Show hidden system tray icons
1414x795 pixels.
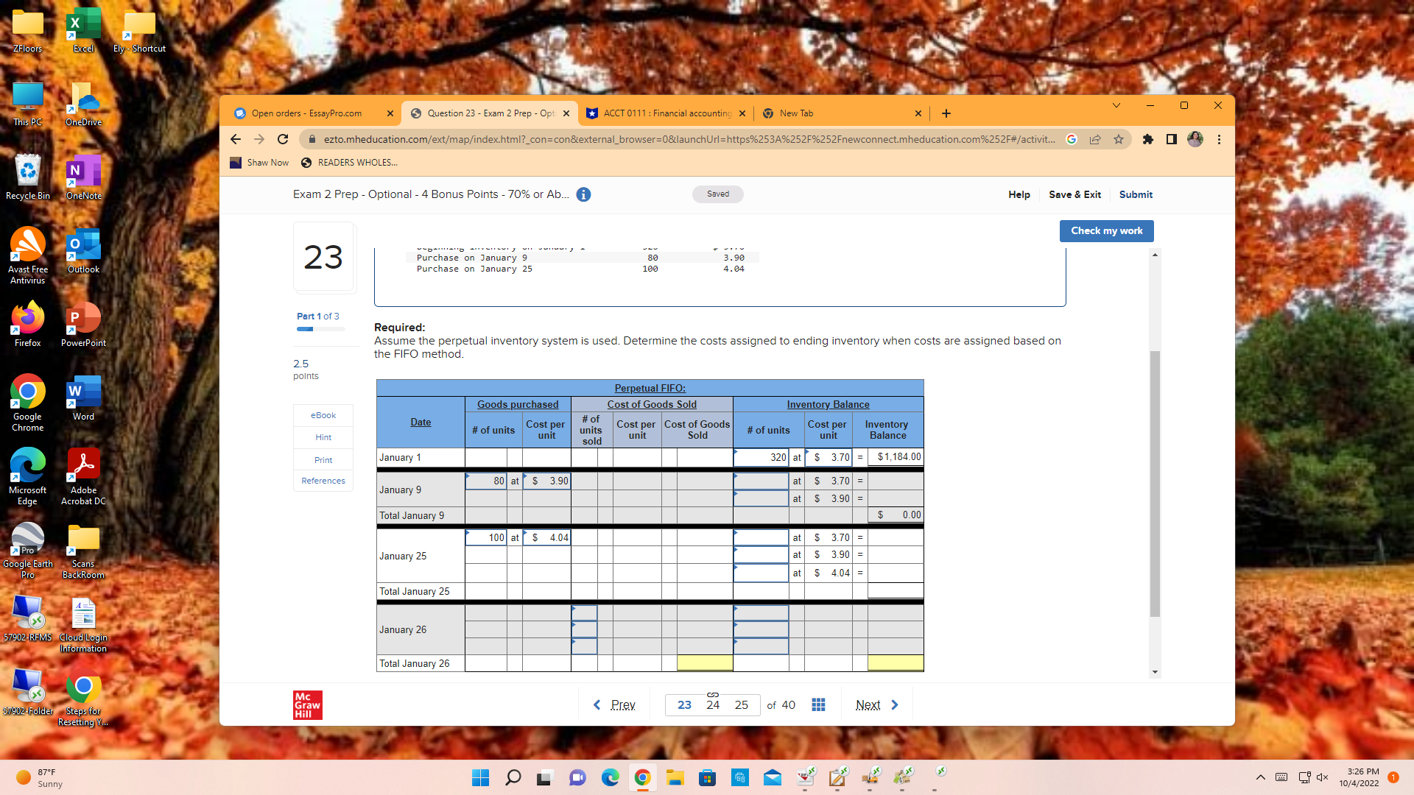click(x=1260, y=777)
